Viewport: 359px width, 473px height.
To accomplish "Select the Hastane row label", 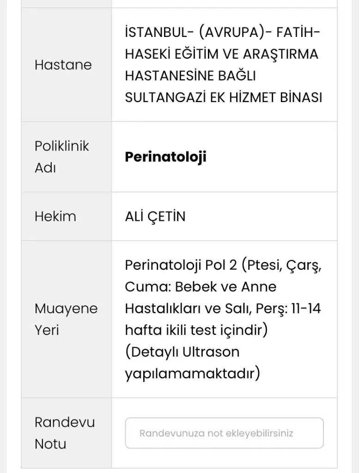I will click(63, 65).
